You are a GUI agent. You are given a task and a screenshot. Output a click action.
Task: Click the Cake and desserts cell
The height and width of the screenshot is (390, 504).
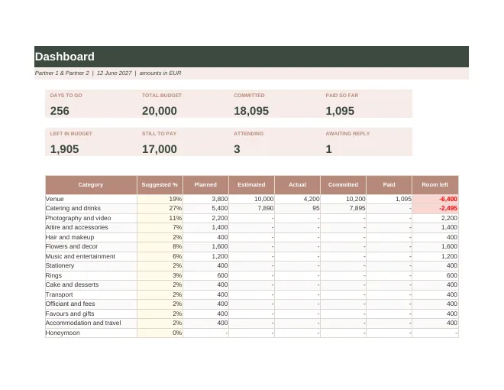(91, 284)
